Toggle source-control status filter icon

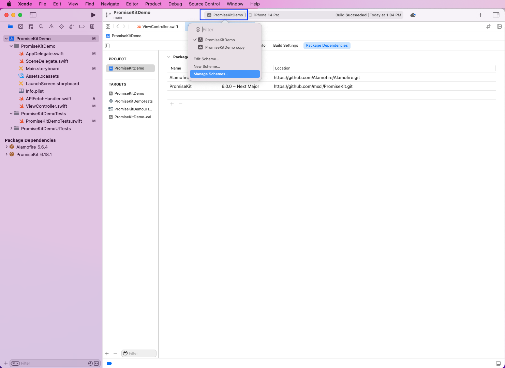tap(96, 363)
